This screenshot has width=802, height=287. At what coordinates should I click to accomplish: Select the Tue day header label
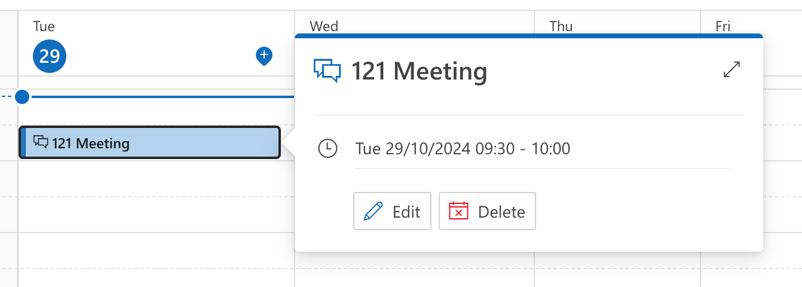[x=44, y=26]
